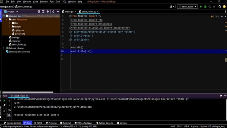The image size is (227, 128).
Task: Run with coverage icon in toolbar
Action: click(x=210, y=6)
